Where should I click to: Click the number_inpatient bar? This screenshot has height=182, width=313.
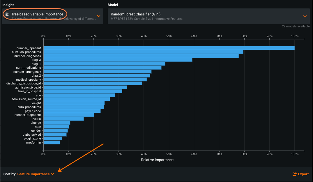(169, 48)
